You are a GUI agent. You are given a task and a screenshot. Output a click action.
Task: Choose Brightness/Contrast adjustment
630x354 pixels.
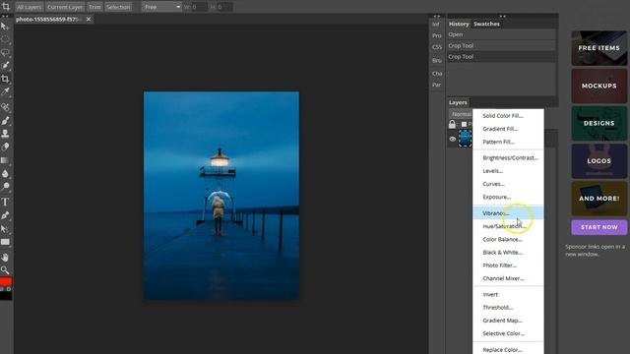(x=508, y=157)
